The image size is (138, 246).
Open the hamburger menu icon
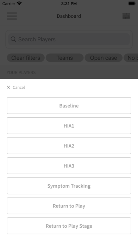[x=12, y=16]
